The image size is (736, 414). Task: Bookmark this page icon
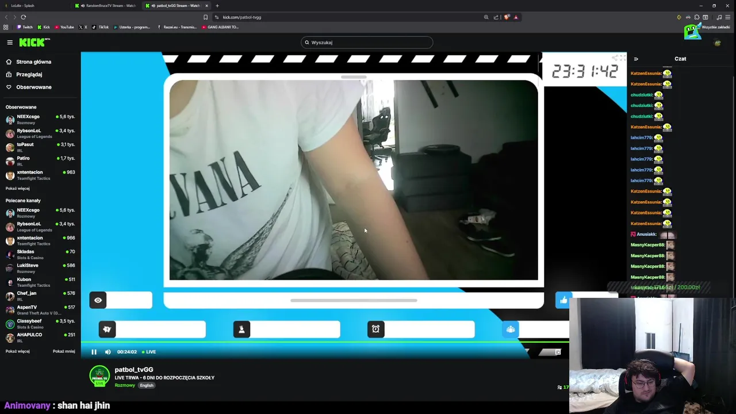coord(205,17)
